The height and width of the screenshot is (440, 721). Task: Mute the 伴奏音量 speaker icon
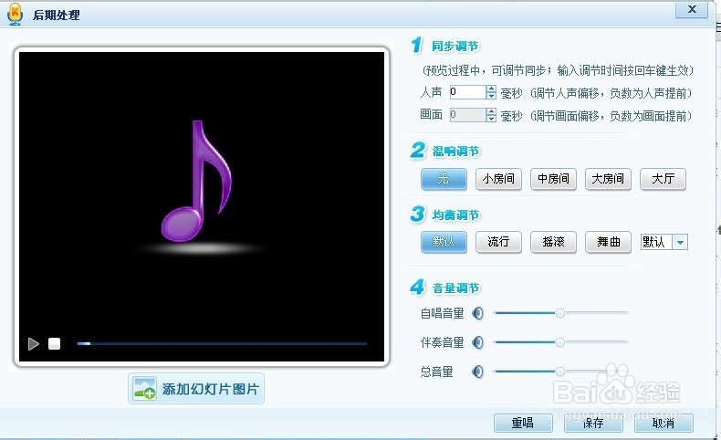pyautogui.click(x=478, y=342)
